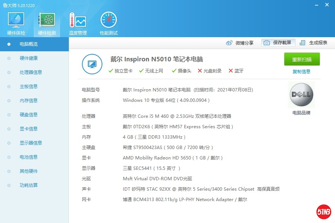Click the Dell brand logo

[x=301, y=94]
